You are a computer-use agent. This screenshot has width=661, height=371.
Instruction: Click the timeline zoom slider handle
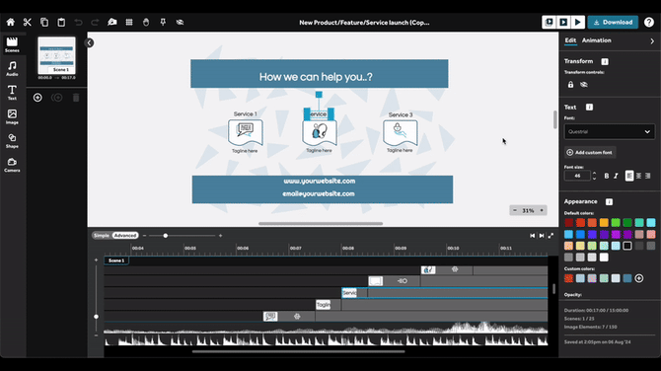[166, 236]
